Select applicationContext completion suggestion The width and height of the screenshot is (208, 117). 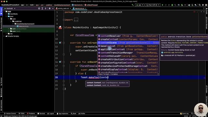128,49
